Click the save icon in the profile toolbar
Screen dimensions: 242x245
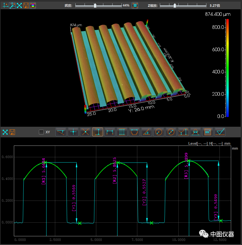tap(12, 132)
